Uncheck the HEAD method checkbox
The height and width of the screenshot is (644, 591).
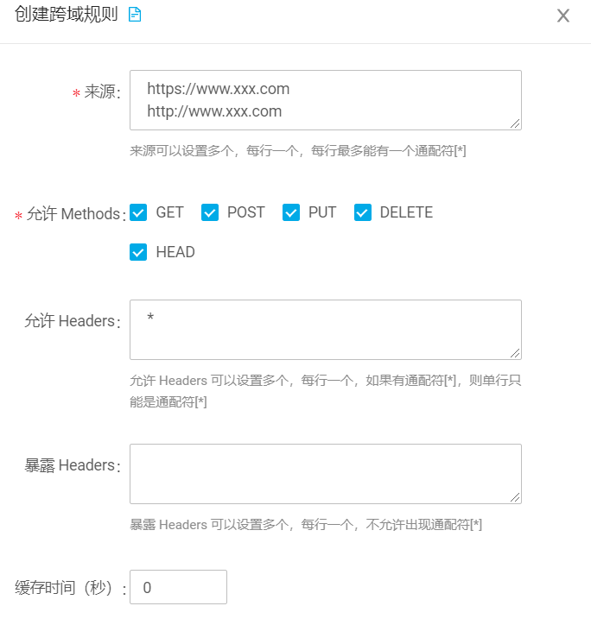138,252
